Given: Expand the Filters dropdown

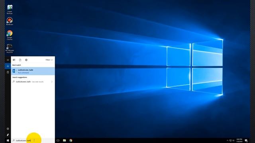Looking at the screenshot, I should pyautogui.click(x=49, y=60).
